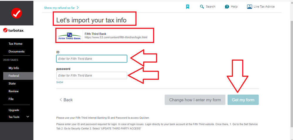Image resolution: width=293 pixels, height=140 pixels.
Task: Click Change how I enter my form
Action: 195,100
